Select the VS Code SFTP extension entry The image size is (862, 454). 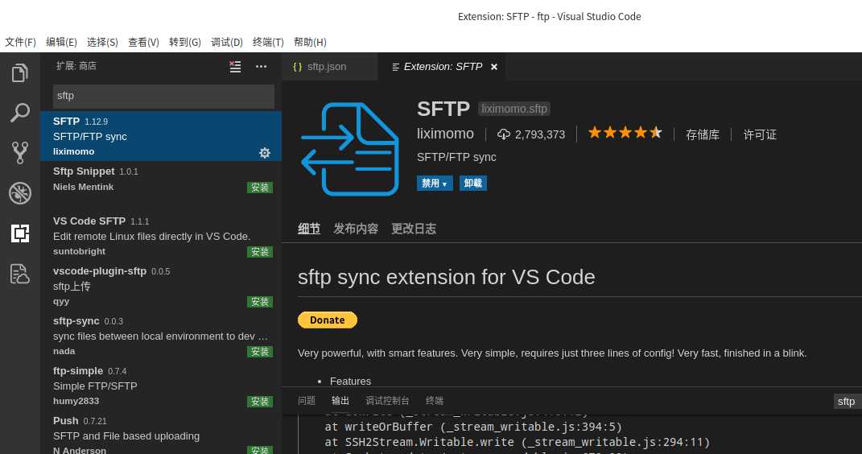(x=160, y=236)
